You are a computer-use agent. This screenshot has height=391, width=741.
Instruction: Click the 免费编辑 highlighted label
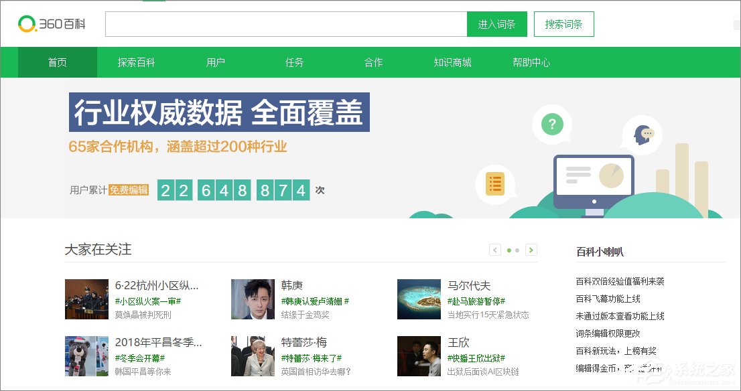click(x=129, y=190)
